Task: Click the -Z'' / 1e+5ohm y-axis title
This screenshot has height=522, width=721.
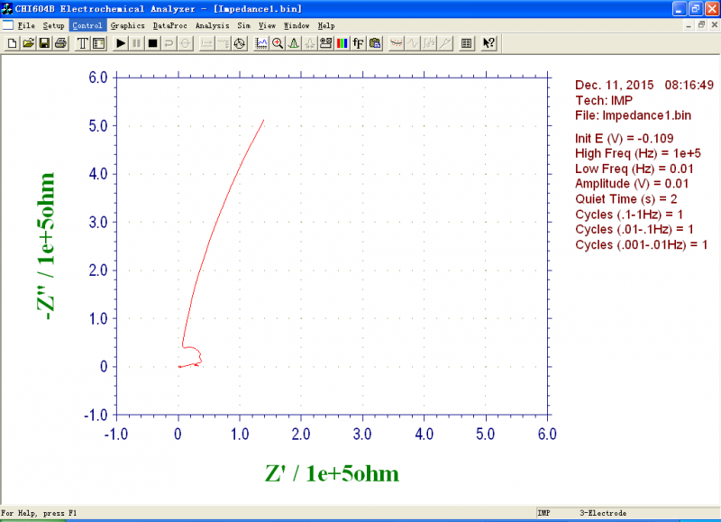Action: (46, 246)
